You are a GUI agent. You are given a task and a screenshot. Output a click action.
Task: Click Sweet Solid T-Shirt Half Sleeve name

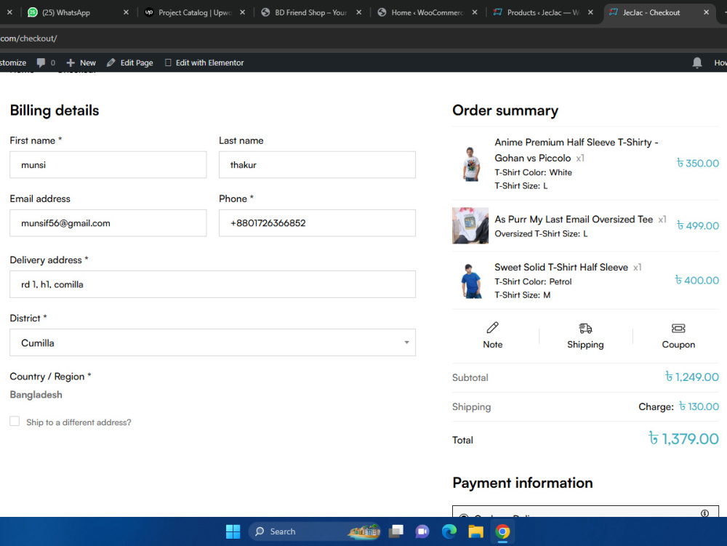pyautogui.click(x=561, y=267)
